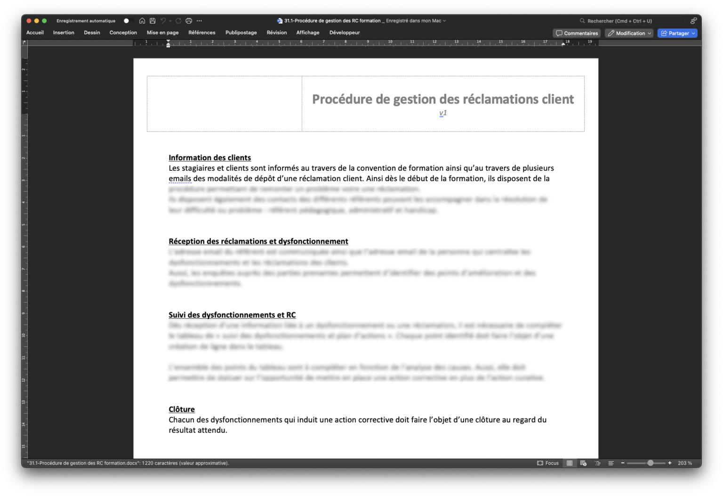Click the Undo arrow icon
This screenshot has width=723, height=496.
coord(163,21)
